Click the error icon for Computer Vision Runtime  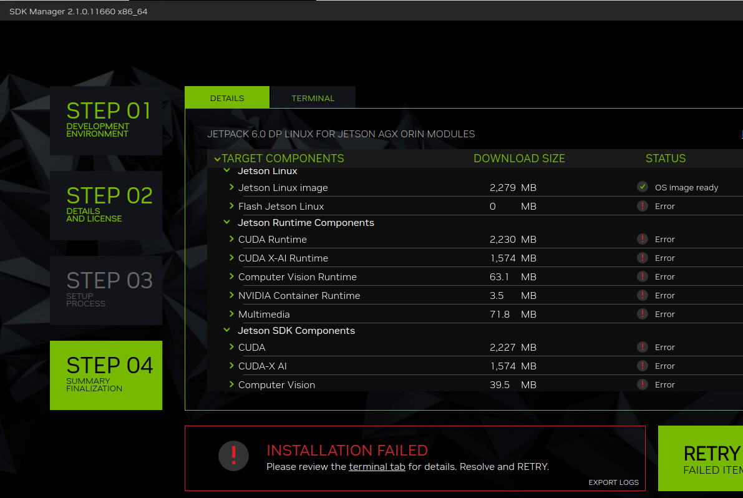pyautogui.click(x=643, y=276)
